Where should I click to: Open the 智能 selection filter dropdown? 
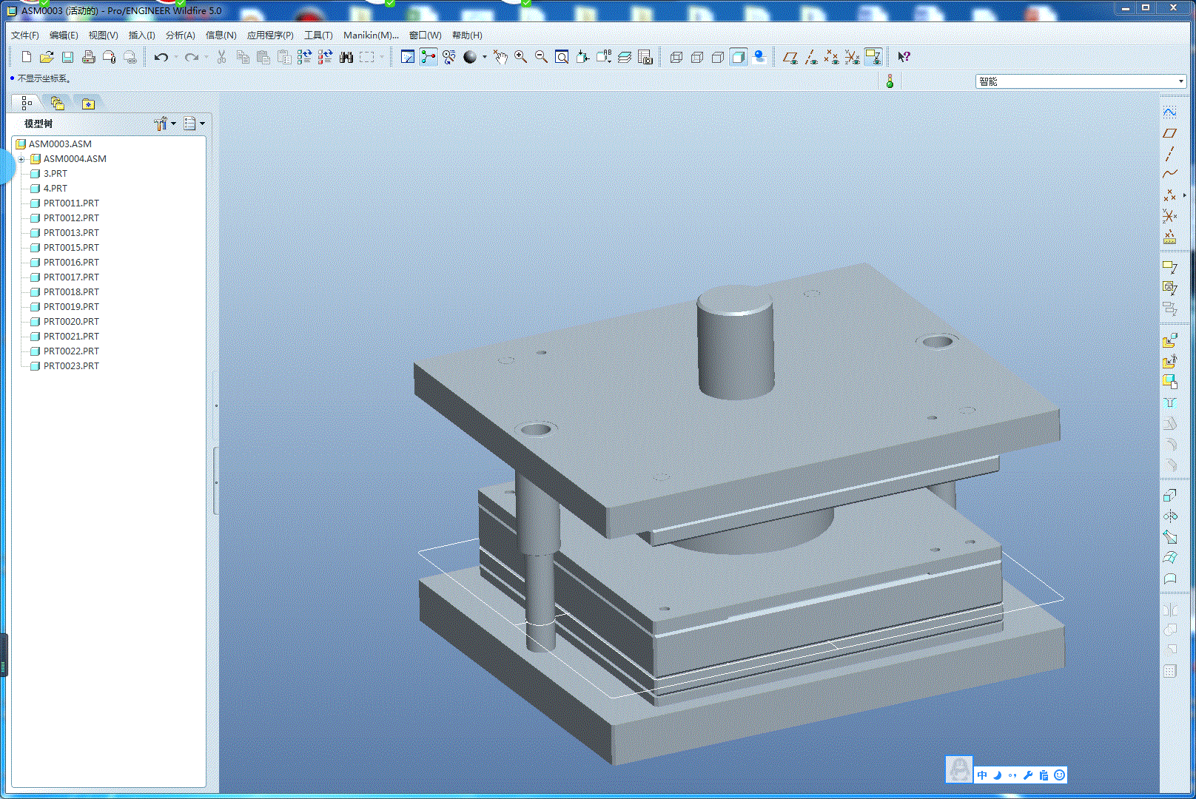(1180, 81)
